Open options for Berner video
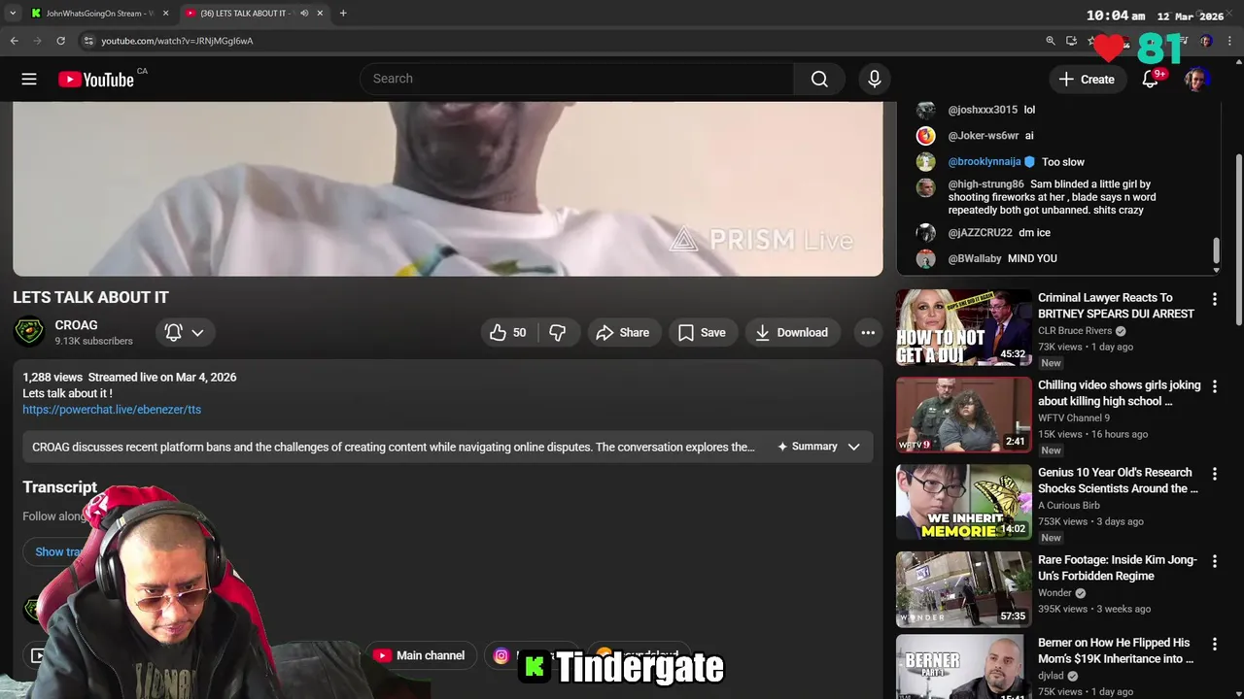This screenshot has width=1244, height=699. click(x=1214, y=644)
